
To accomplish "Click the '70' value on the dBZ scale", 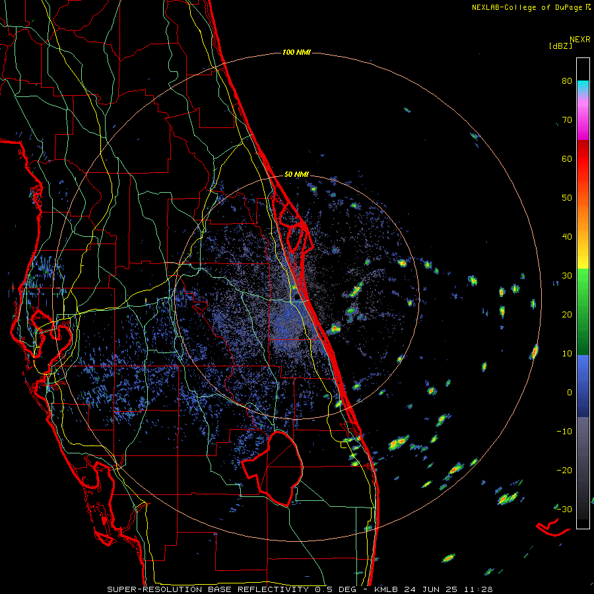I will [x=567, y=119].
